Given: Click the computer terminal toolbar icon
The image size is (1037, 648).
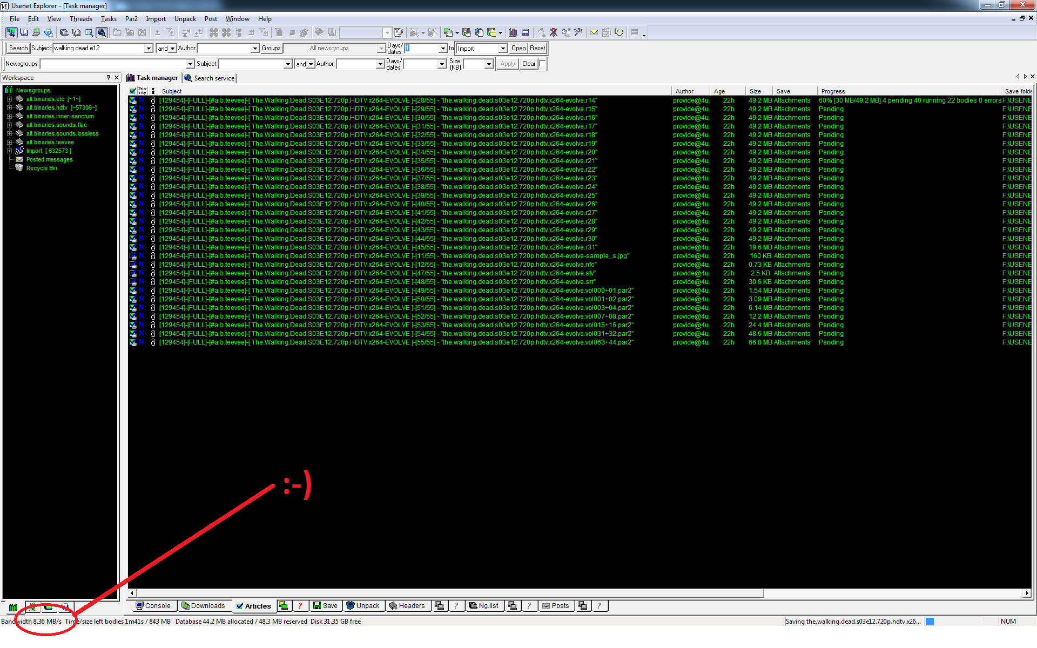Looking at the screenshot, I should (x=36, y=32).
